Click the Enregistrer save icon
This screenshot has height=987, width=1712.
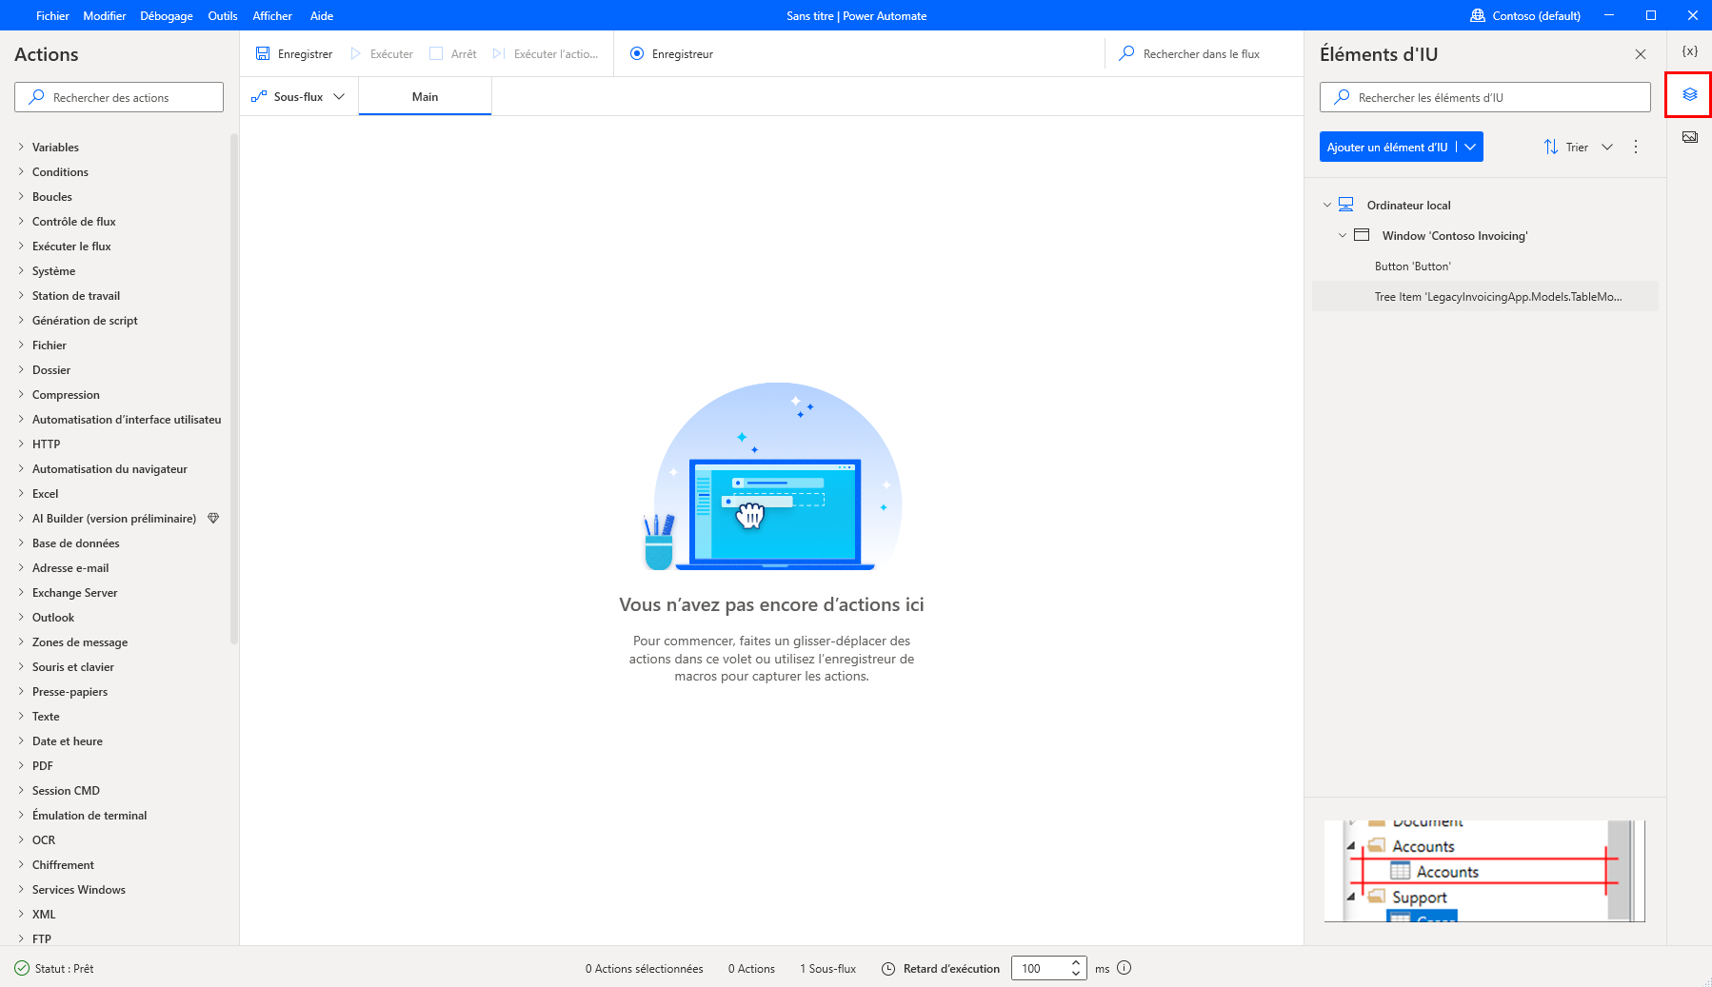(263, 53)
